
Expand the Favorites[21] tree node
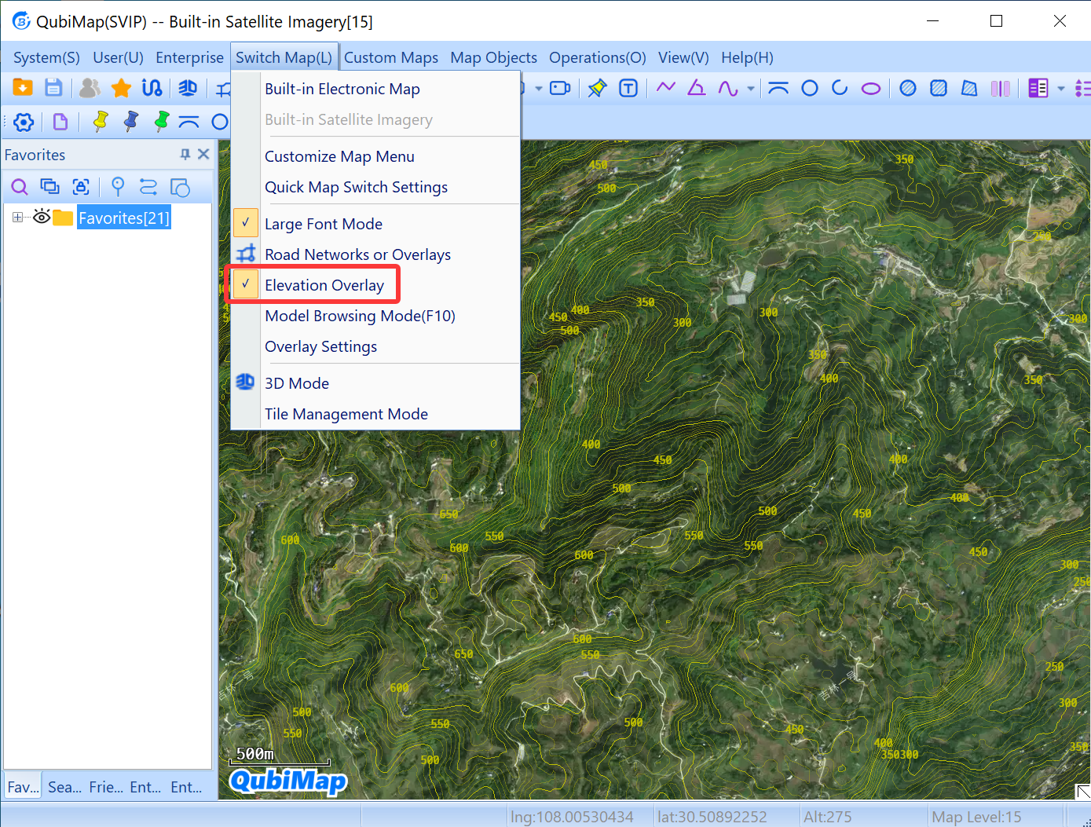(x=17, y=218)
